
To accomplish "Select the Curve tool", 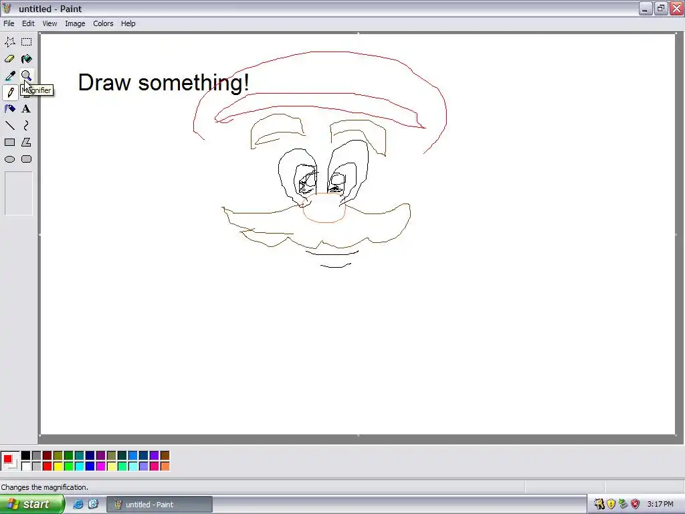I will [27, 126].
